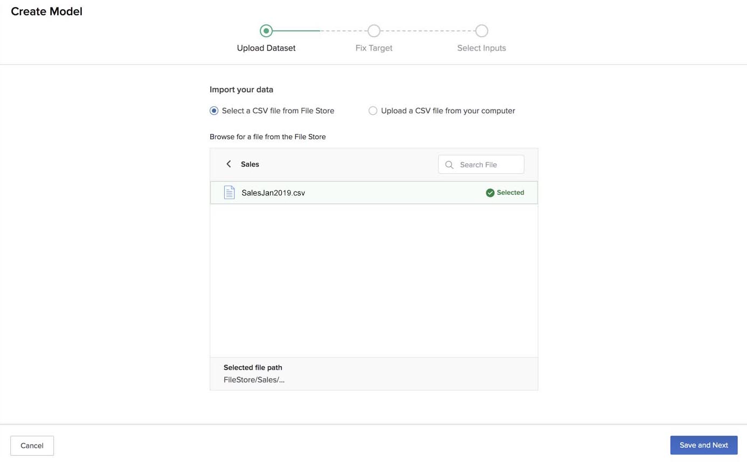The image size is (747, 465).
Task: Click the Create Model title
Action: (46, 11)
